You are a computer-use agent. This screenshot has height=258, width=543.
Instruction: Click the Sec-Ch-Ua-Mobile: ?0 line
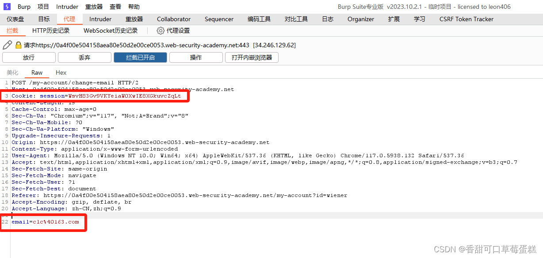coord(47,122)
